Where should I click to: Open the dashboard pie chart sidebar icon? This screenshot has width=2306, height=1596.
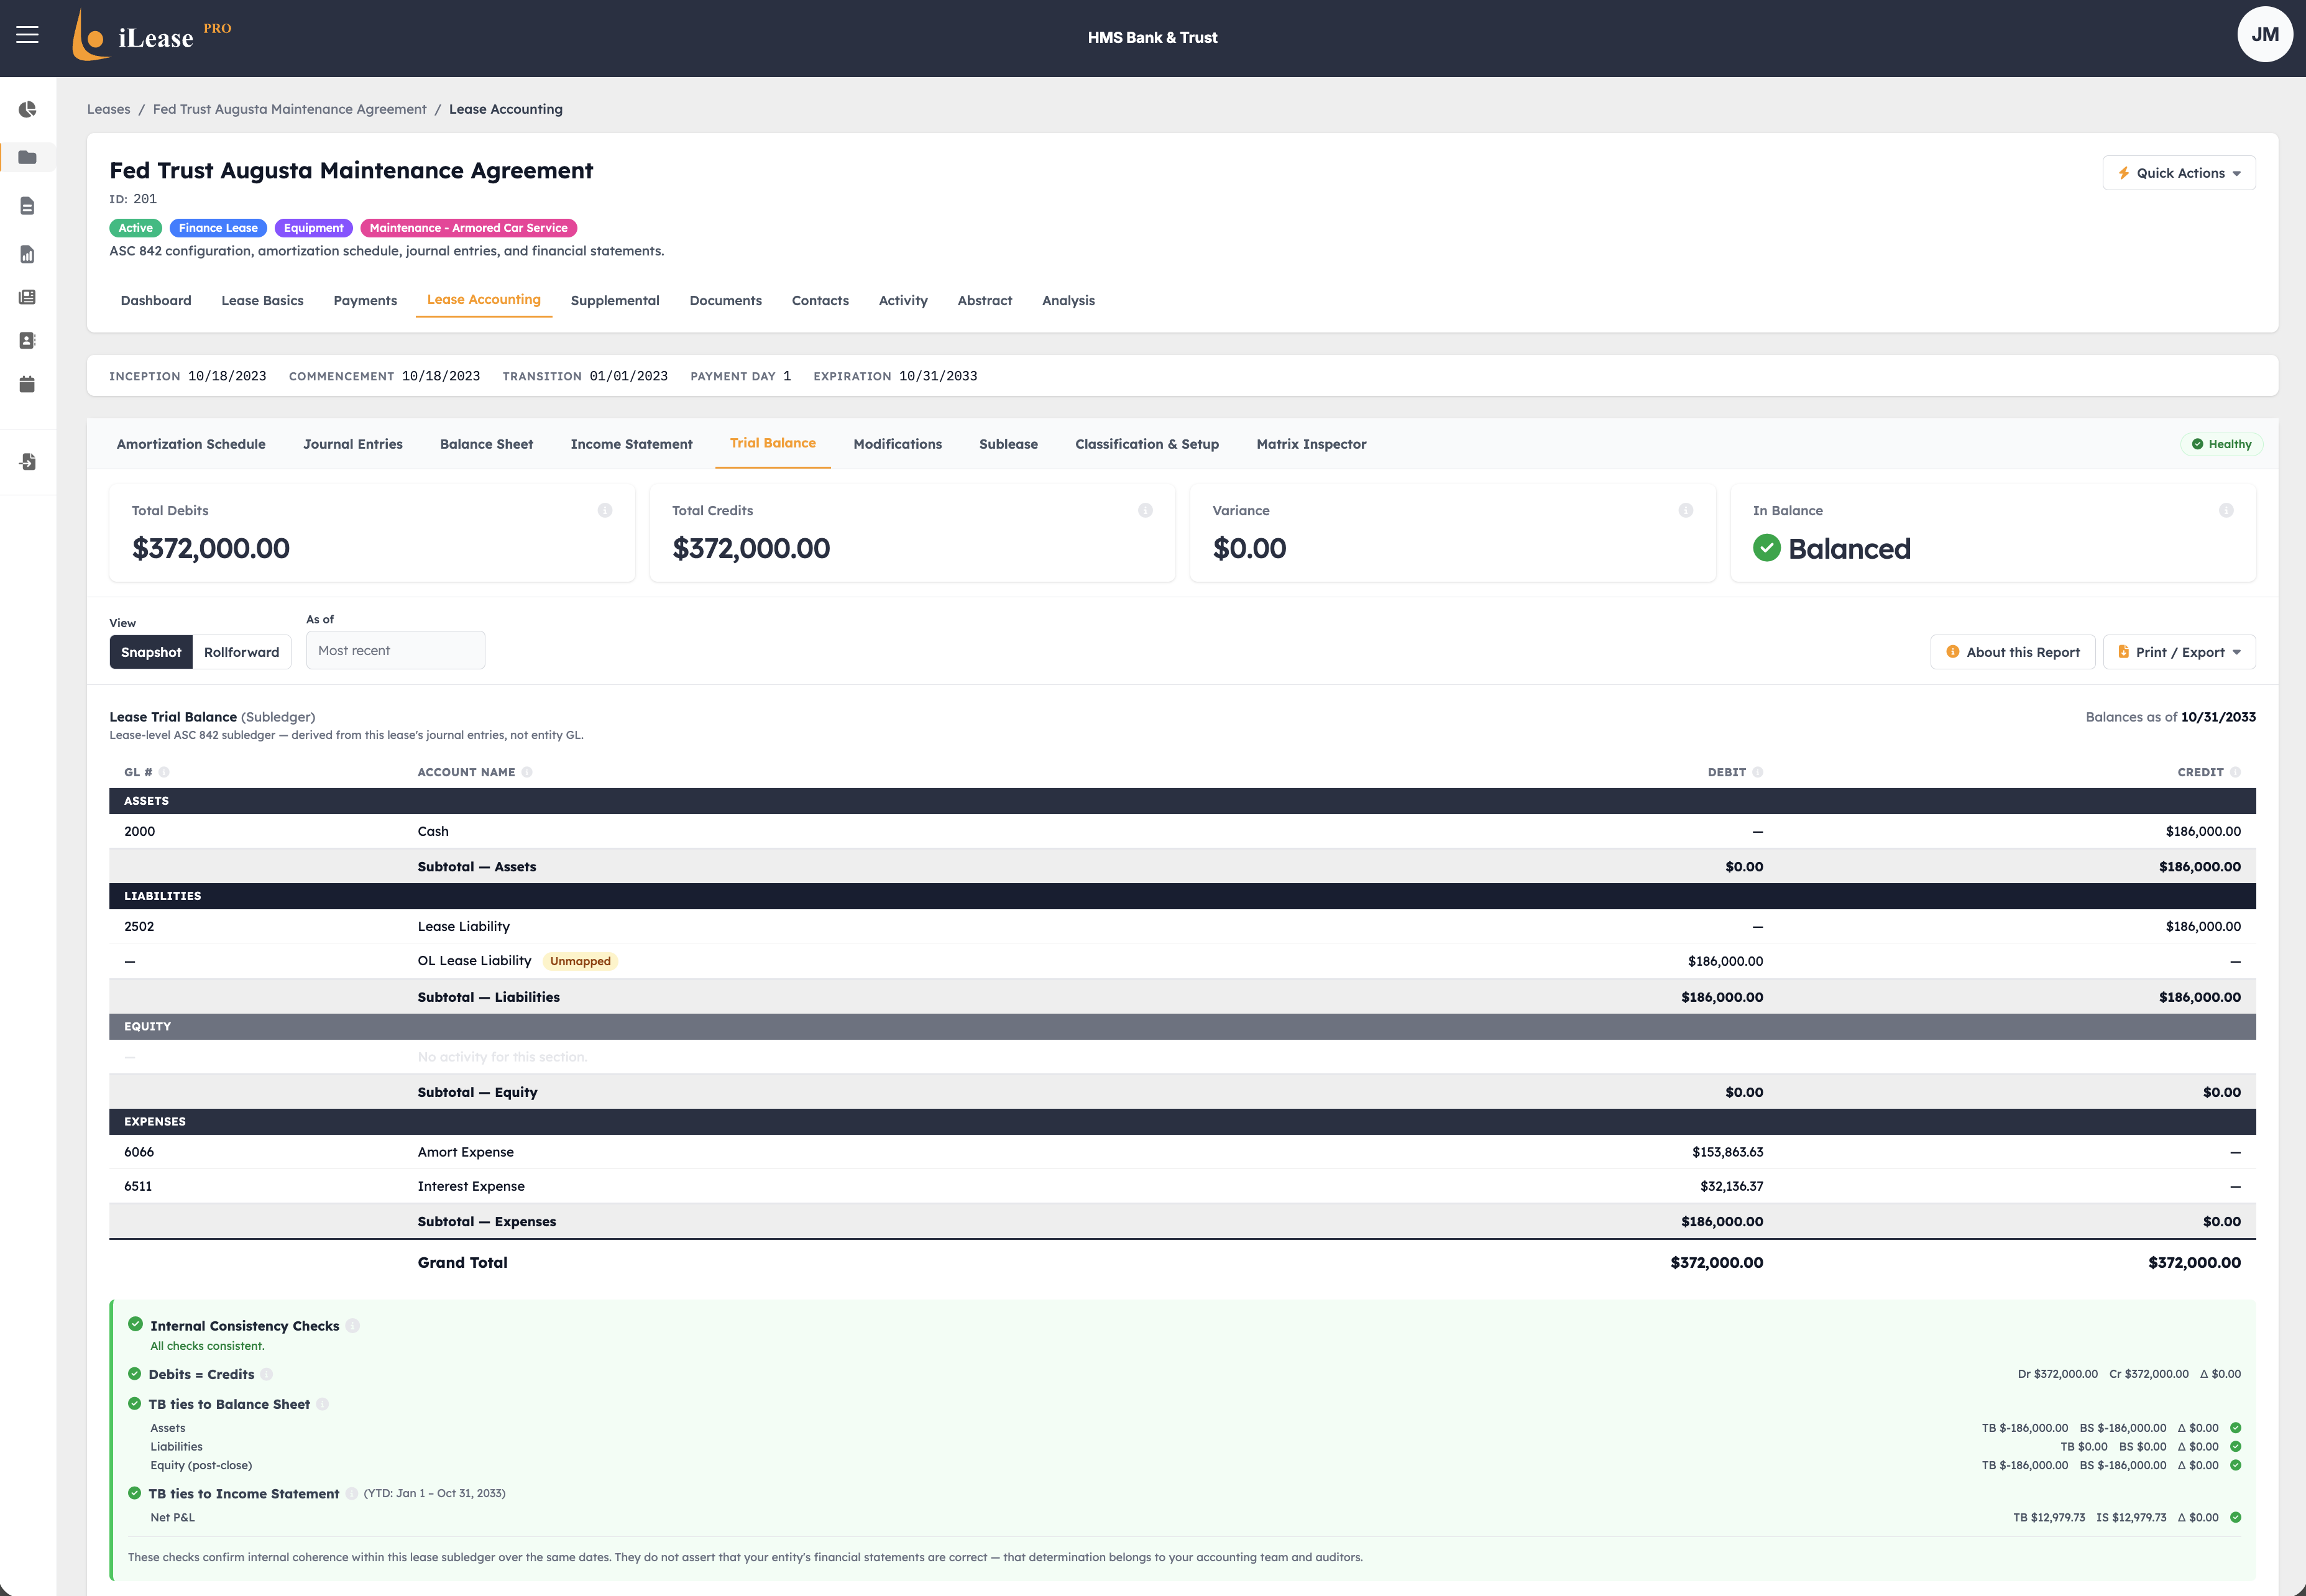[28, 109]
